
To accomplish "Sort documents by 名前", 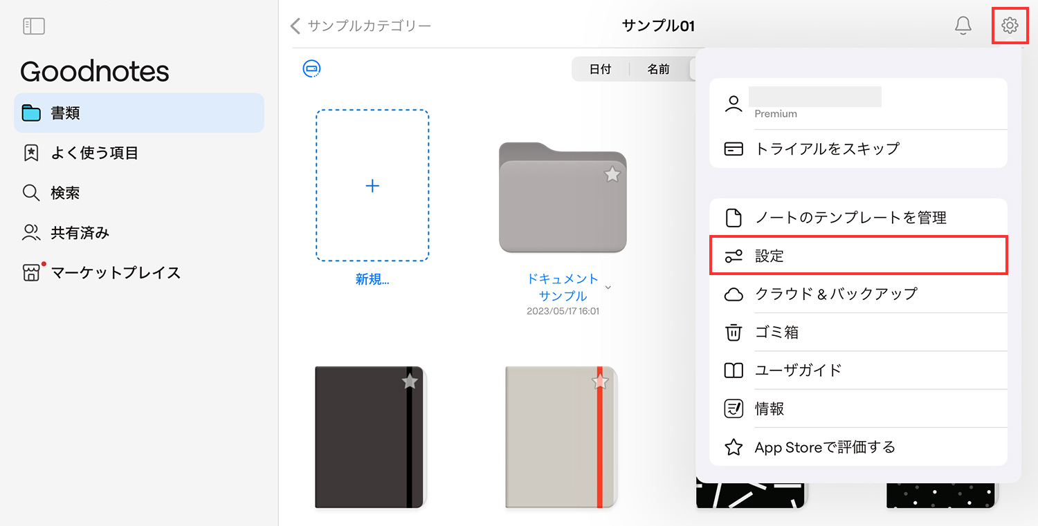I will 658,69.
